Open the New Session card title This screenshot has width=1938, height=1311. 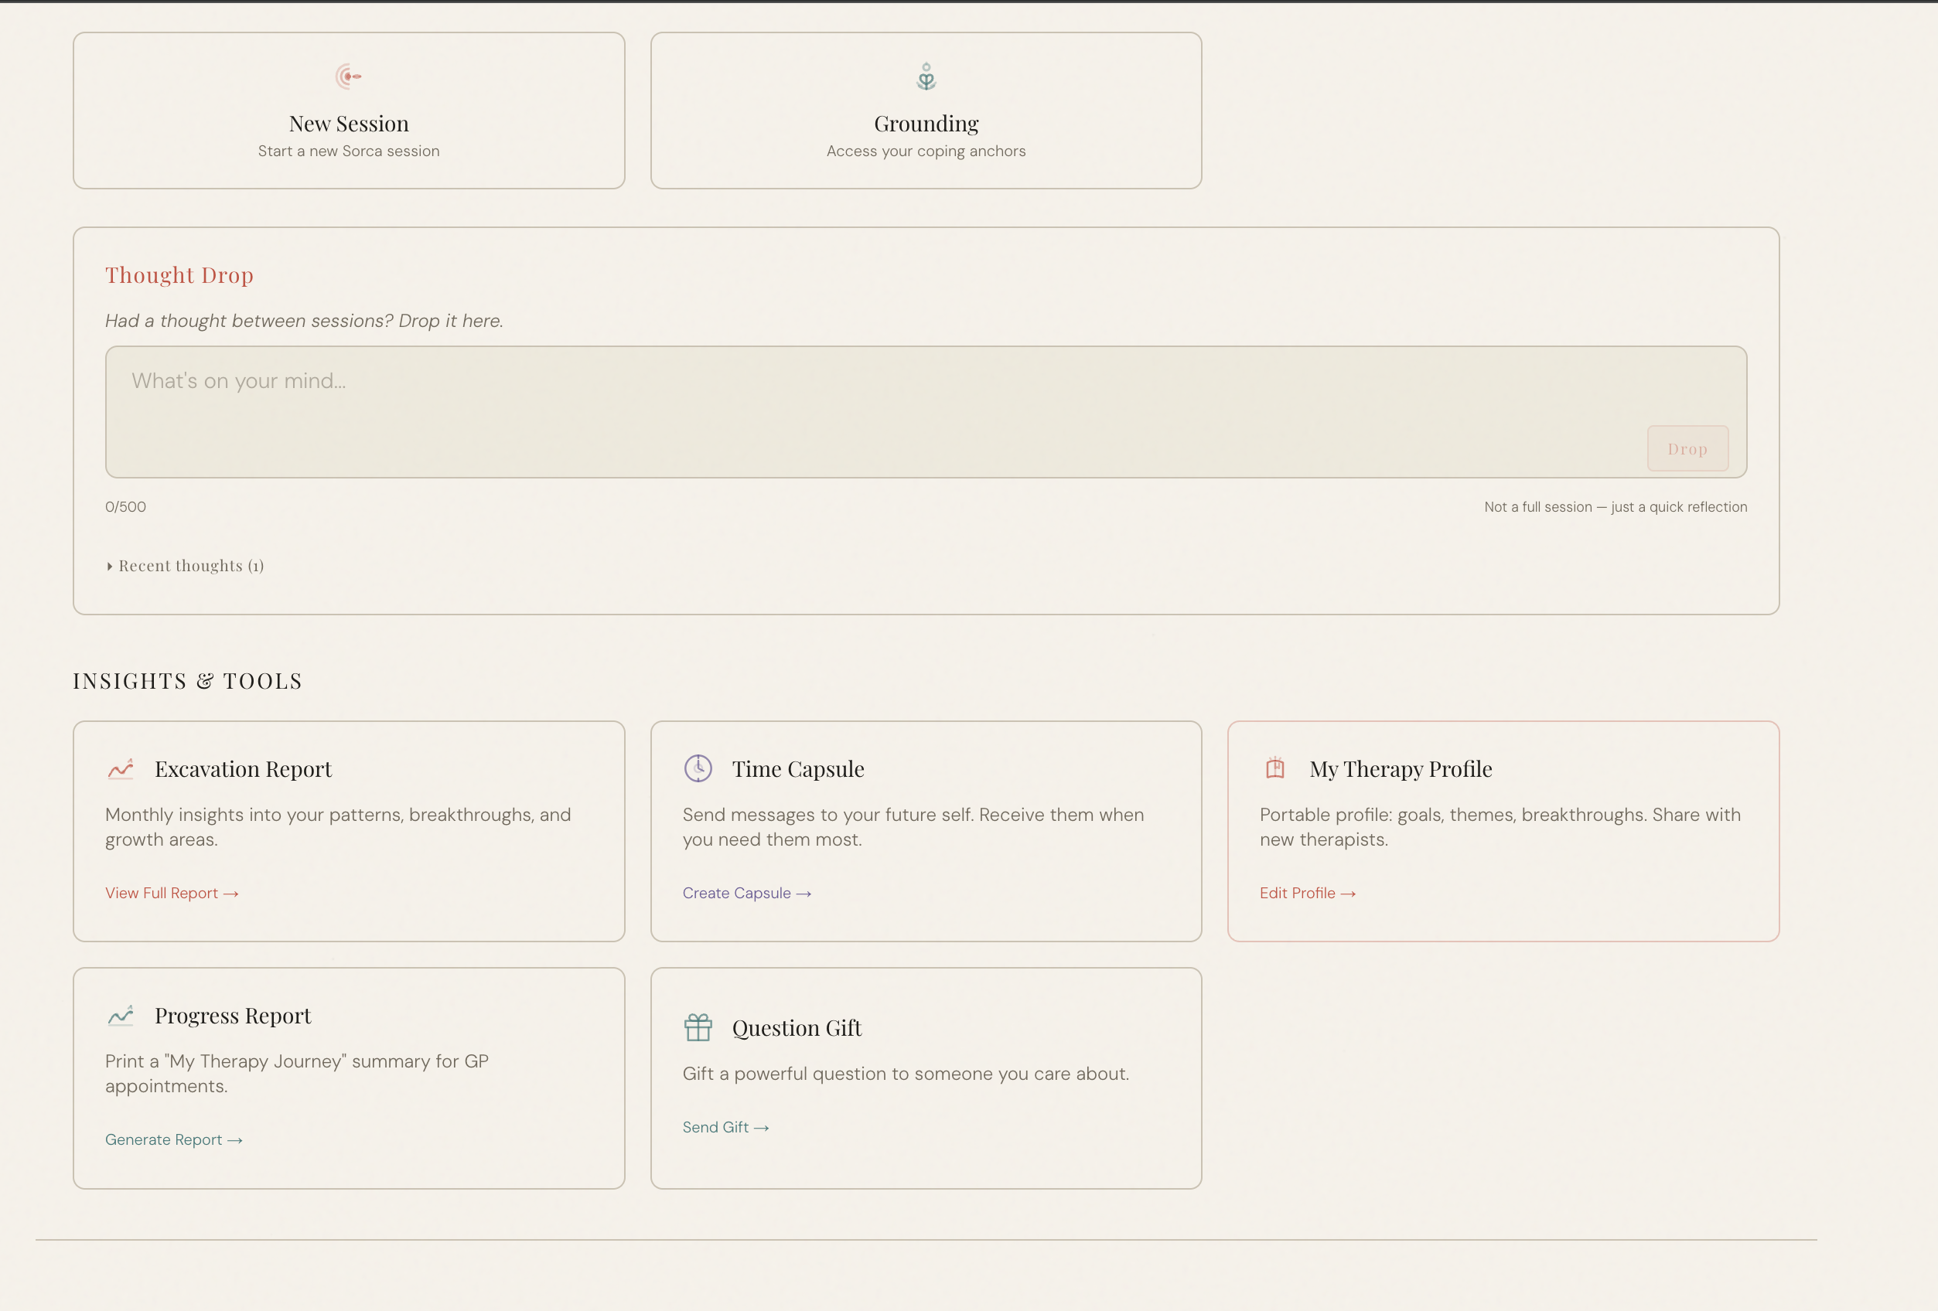pos(349,124)
